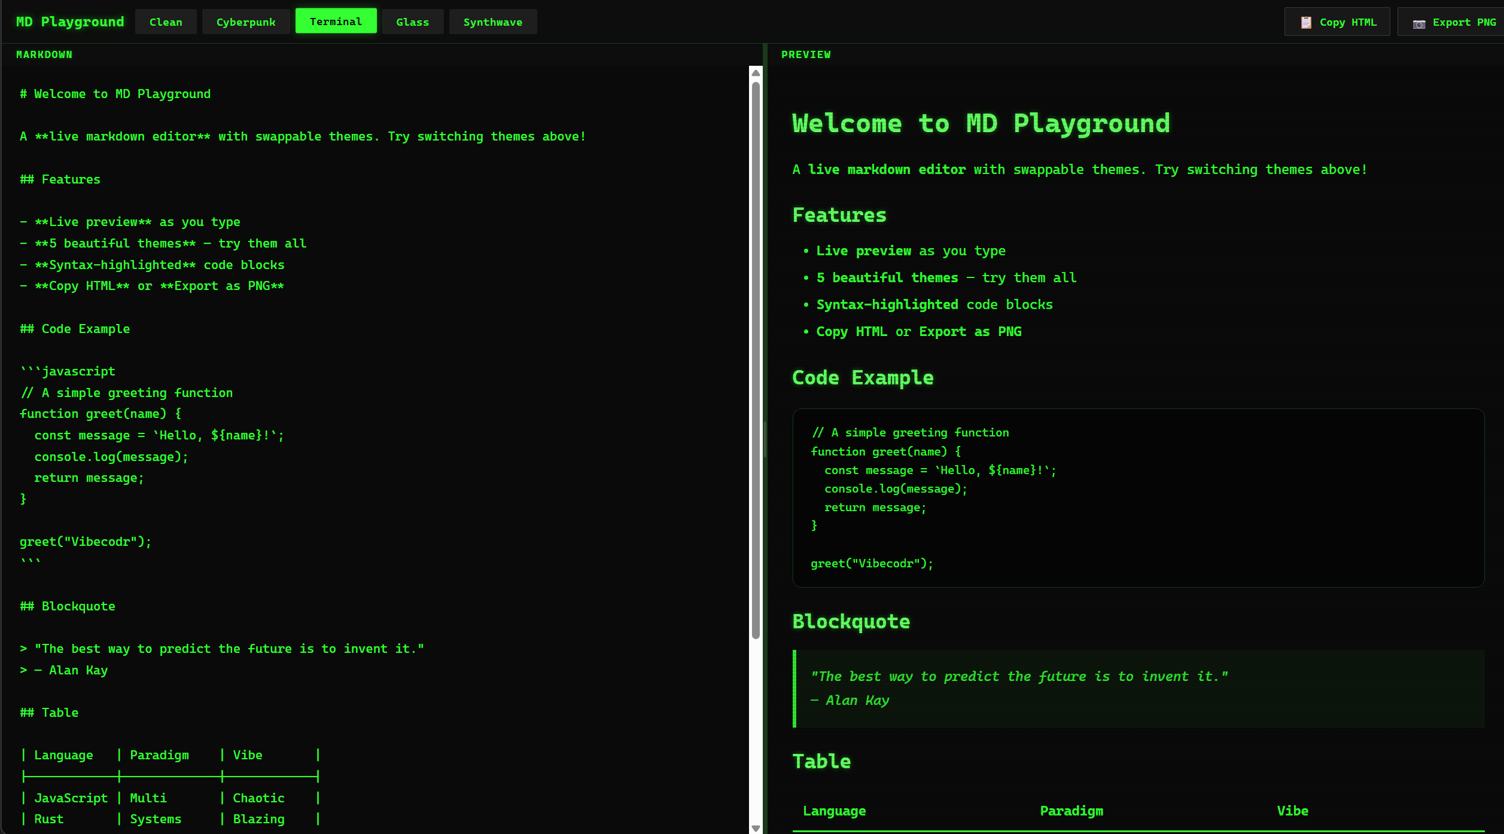Click the 'Table' heading in preview
The width and height of the screenshot is (1504, 834).
pyautogui.click(x=821, y=762)
